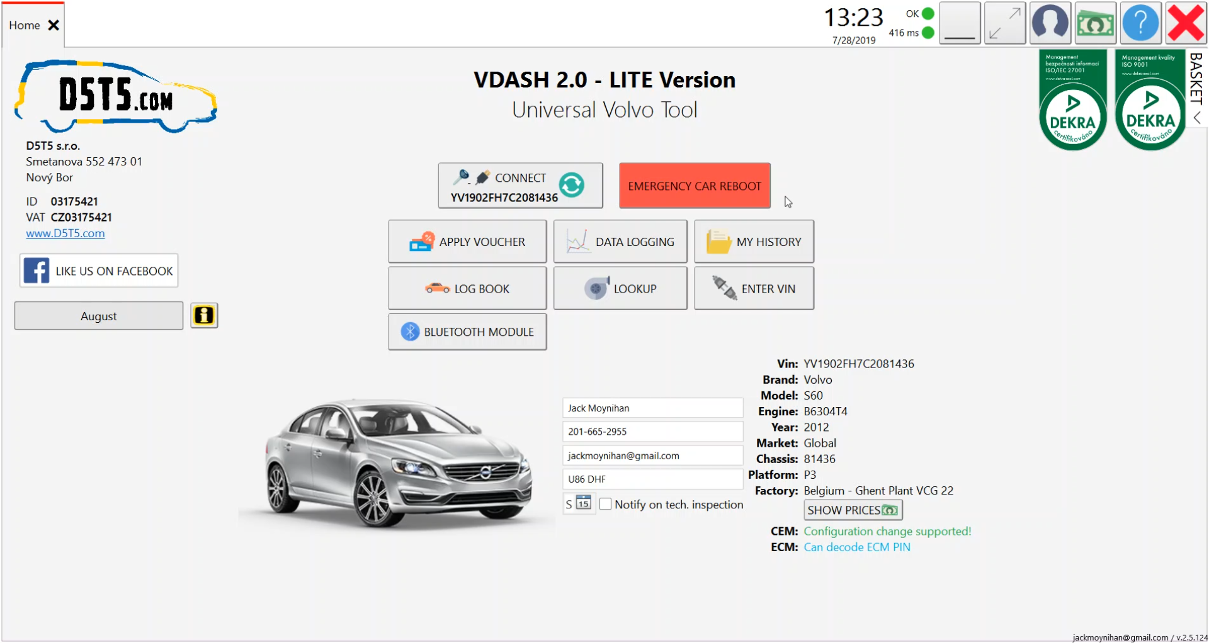Open Apply Voucher
Screen dimensions: 1209x643
[x=467, y=242]
